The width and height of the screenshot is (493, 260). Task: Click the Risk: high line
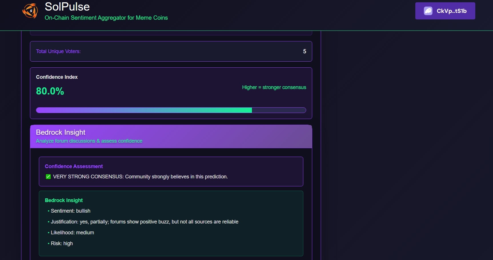(x=62, y=243)
